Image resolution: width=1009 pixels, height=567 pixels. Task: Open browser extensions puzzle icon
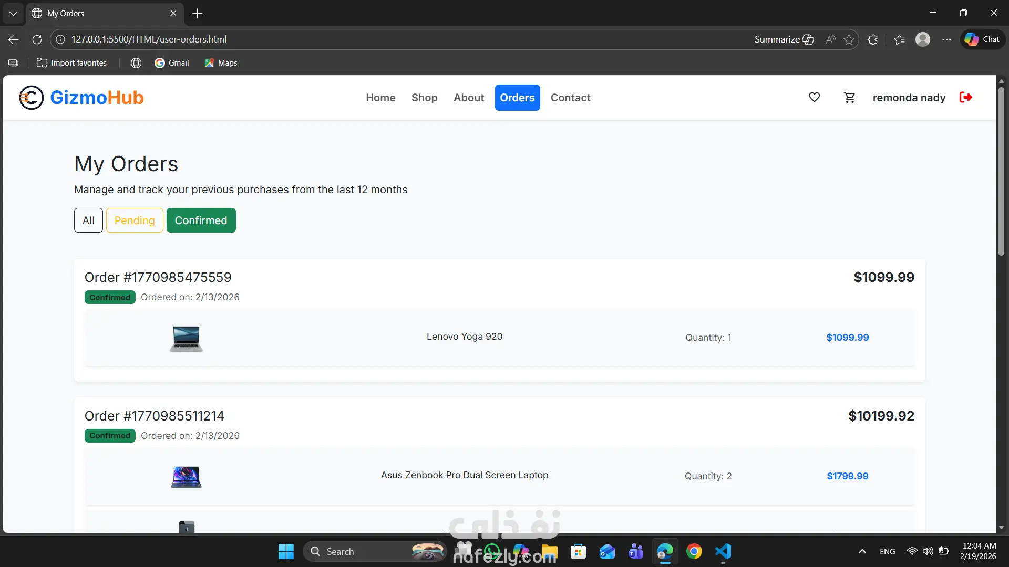(873, 39)
